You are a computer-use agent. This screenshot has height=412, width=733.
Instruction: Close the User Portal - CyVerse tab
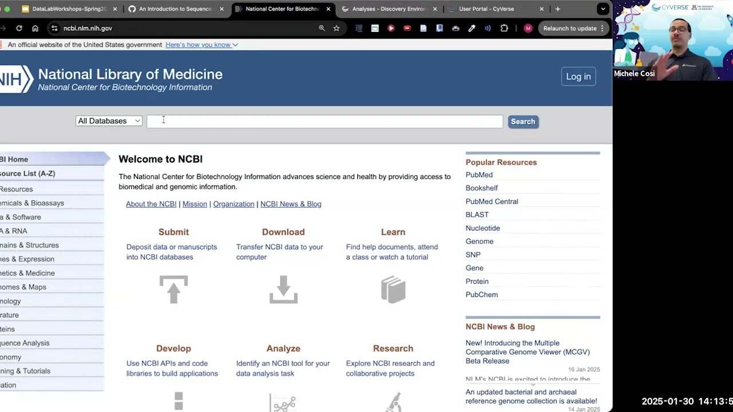[542, 9]
